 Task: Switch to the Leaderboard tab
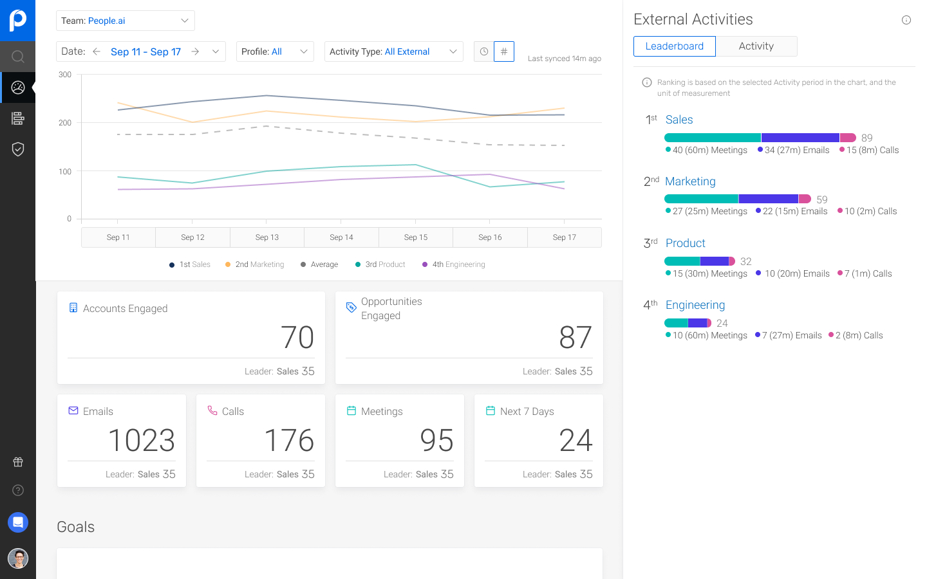click(x=675, y=46)
